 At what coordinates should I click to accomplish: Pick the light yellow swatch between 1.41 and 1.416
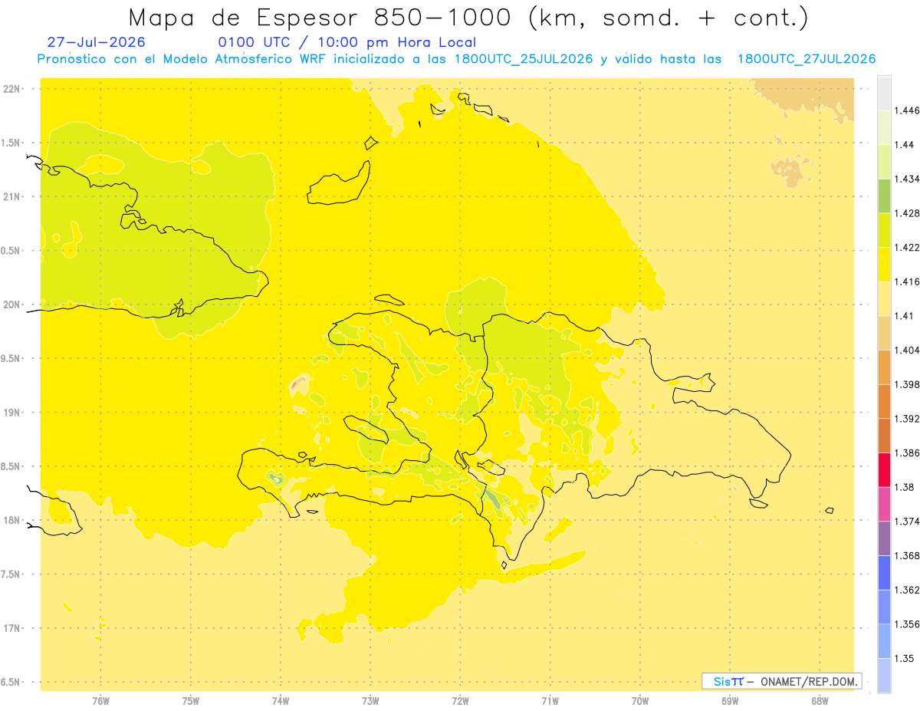tap(884, 298)
